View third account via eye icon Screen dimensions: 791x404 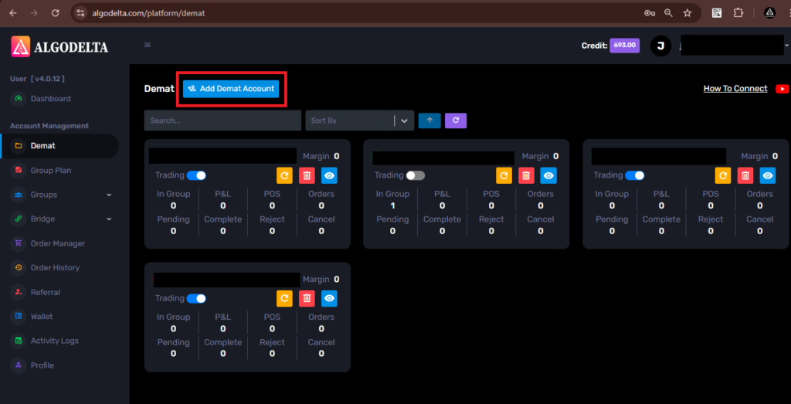click(768, 175)
